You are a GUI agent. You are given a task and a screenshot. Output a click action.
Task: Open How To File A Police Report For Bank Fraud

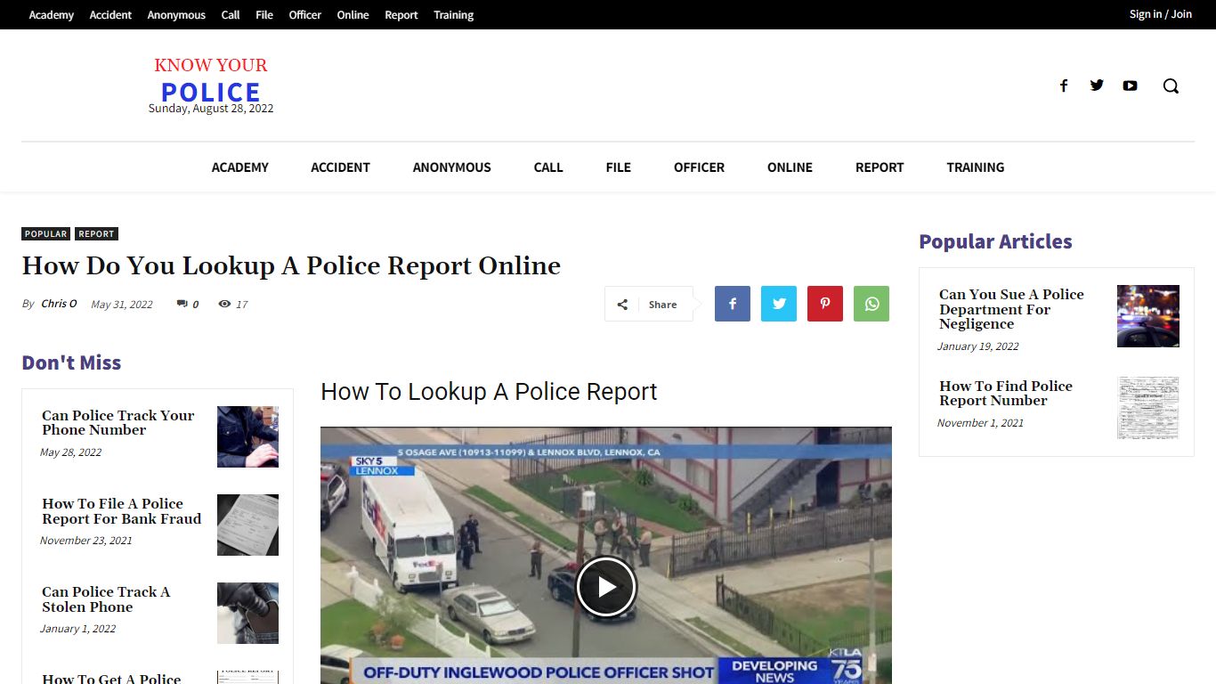point(122,511)
